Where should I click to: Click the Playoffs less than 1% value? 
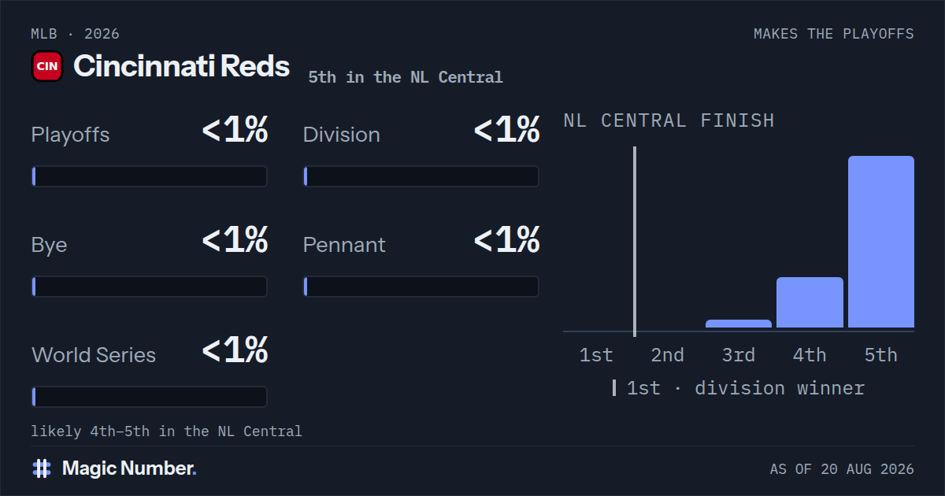coord(235,131)
